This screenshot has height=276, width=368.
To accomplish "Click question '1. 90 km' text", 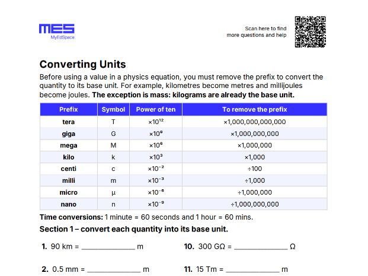I will click(57, 246).
